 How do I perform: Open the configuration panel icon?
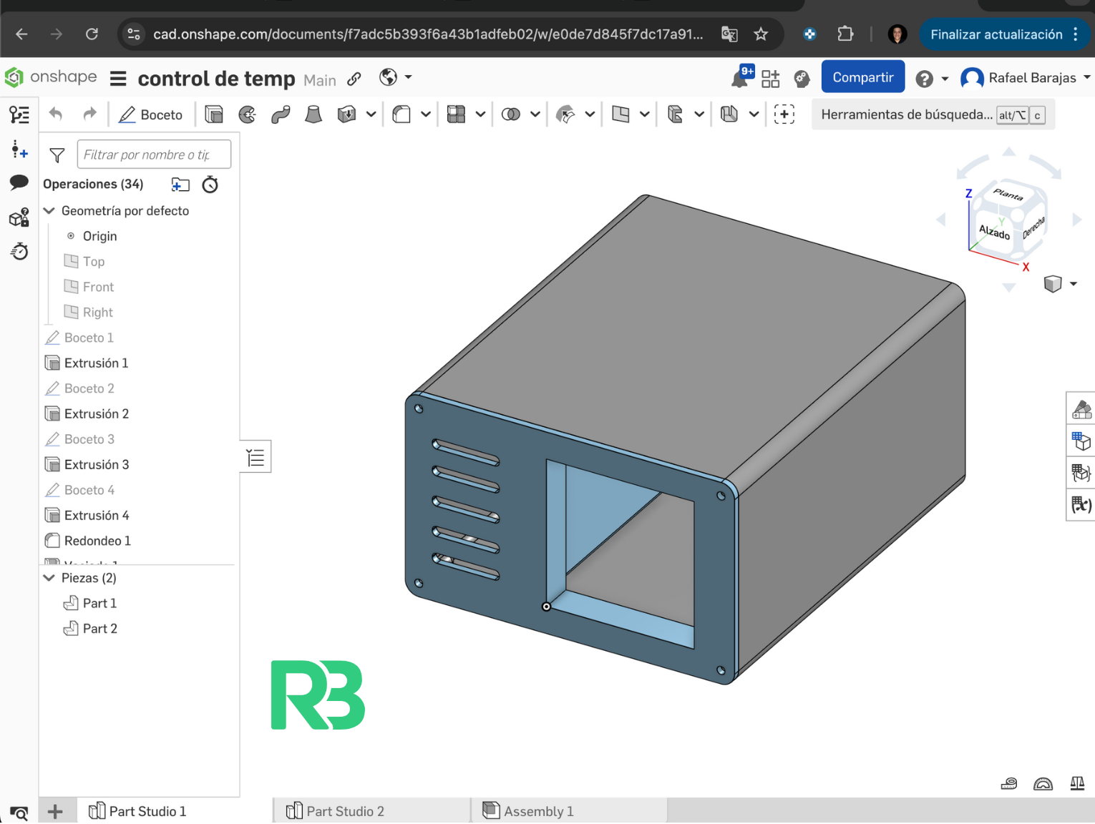1081,441
